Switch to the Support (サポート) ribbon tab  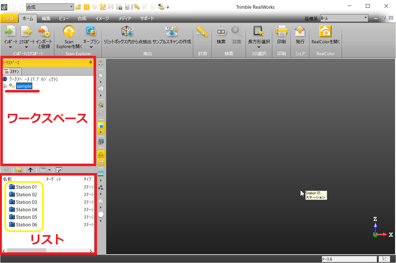[x=147, y=18]
